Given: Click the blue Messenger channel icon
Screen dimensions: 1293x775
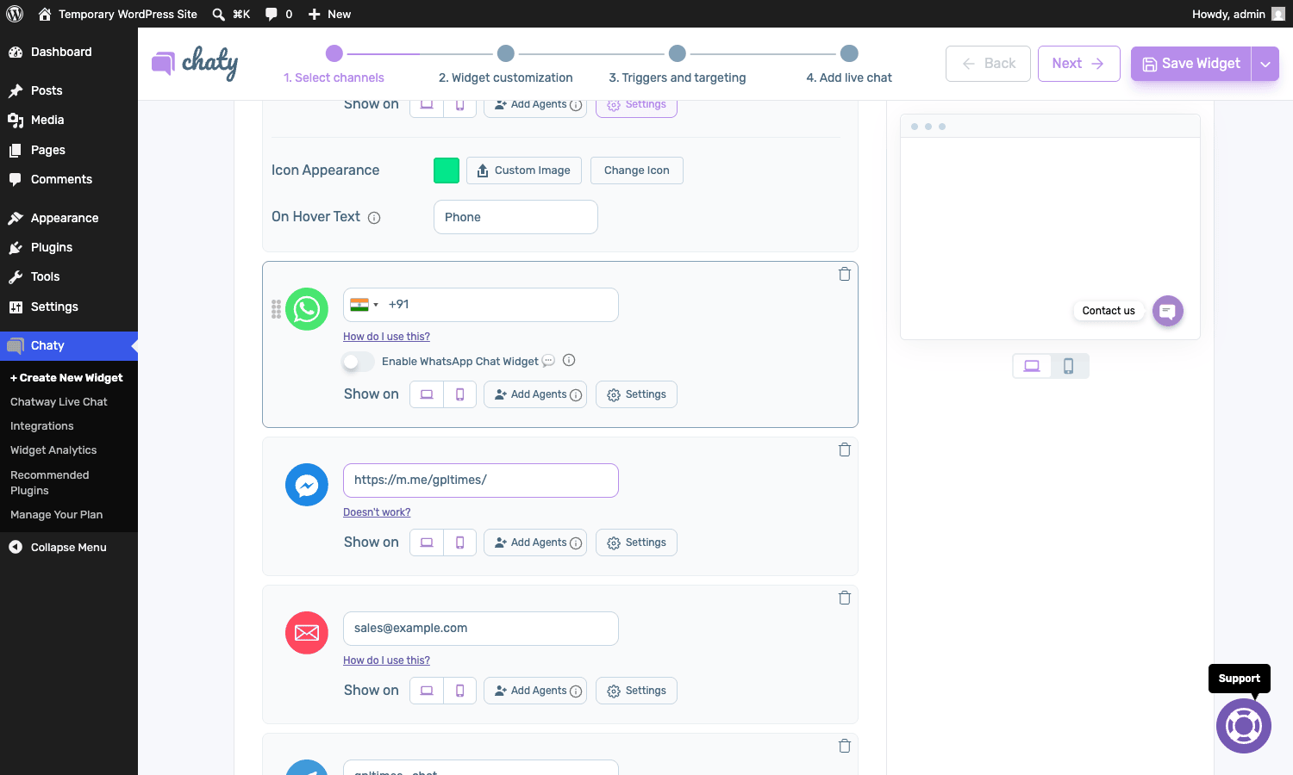Looking at the screenshot, I should point(307,485).
